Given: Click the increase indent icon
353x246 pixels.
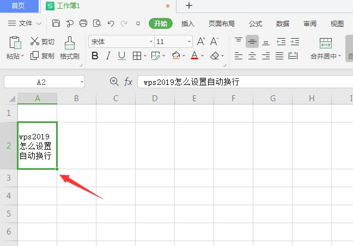Looking at the screenshot, I should click(x=295, y=41).
